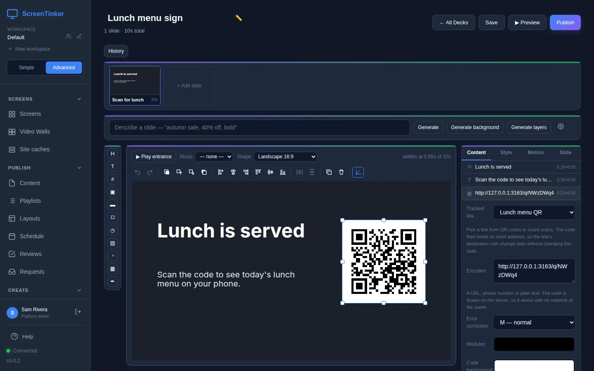The width and height of the screenshot is (594, 371).
Task: Click Generate background button
Action: pos(475,127)
